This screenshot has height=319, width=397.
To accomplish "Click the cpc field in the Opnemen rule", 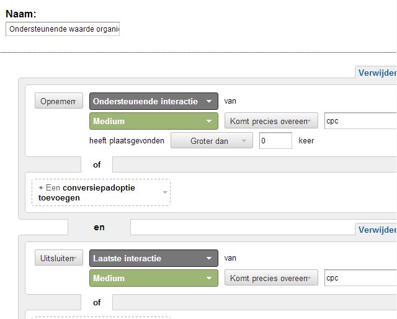I will coord(360,121).
